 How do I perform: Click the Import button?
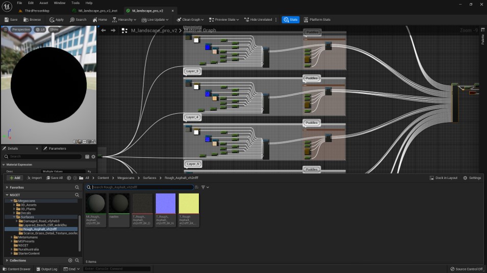pyautogui.click(x=35, y=178)
